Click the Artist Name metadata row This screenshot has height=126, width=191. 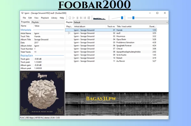pyautogui.click(x=42, y=33)
